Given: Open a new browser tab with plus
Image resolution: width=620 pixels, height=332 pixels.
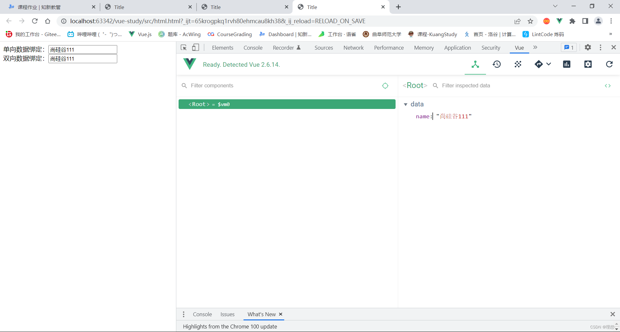Looking at the screenshot, I should point(398,7).
